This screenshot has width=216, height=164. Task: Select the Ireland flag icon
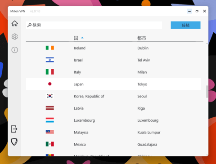(50, 48)
